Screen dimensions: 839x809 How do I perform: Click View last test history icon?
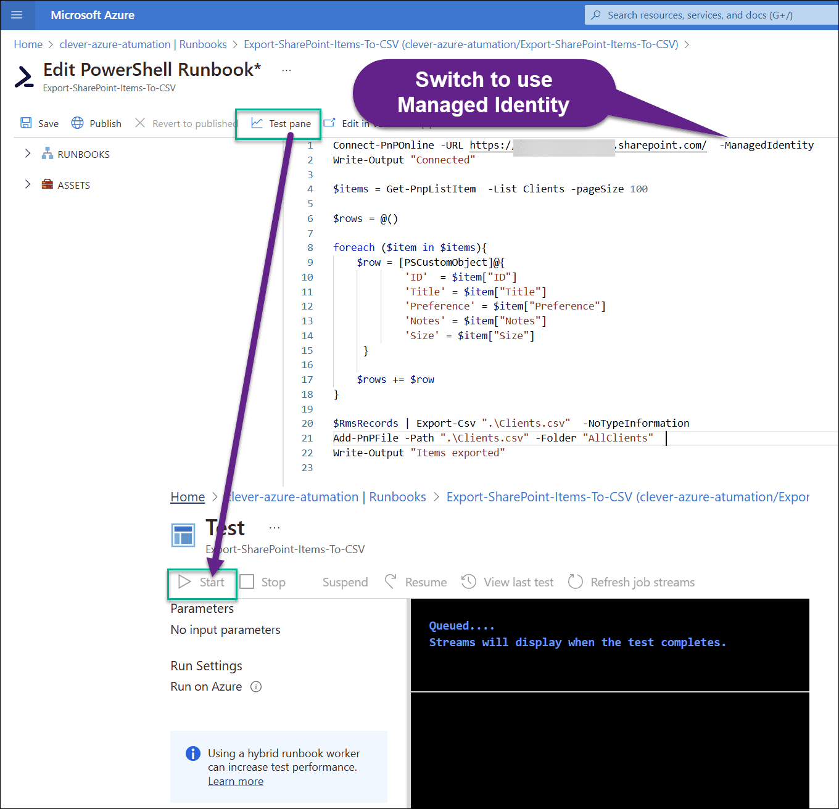click(x=469, y=582)
